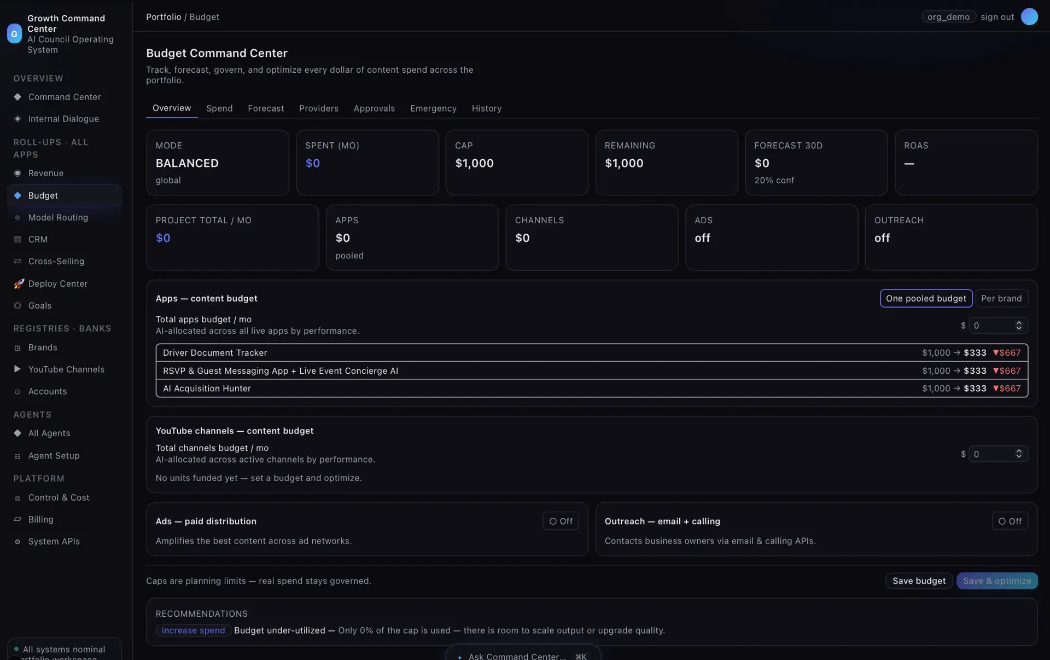Click the Save & optimize button

pos(997,581)
